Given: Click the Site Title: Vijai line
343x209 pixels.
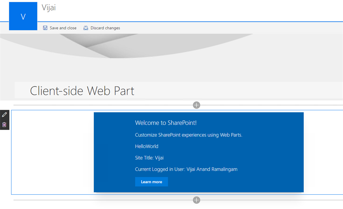Looking at the screenshot, I should pos(149,158).
